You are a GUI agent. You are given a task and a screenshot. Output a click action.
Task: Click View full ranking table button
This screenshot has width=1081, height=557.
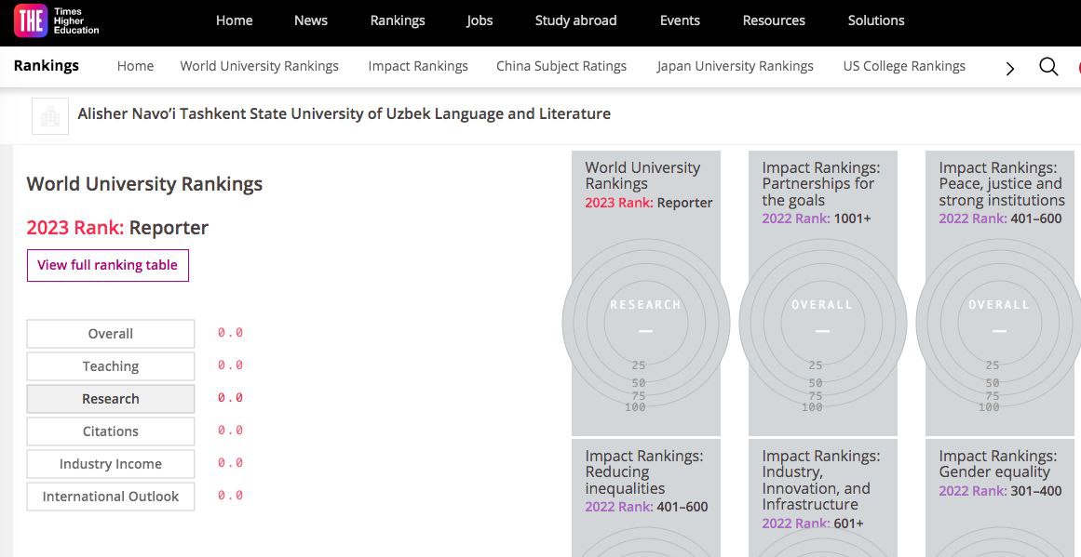pyautogui.click(x=108, y=265)
